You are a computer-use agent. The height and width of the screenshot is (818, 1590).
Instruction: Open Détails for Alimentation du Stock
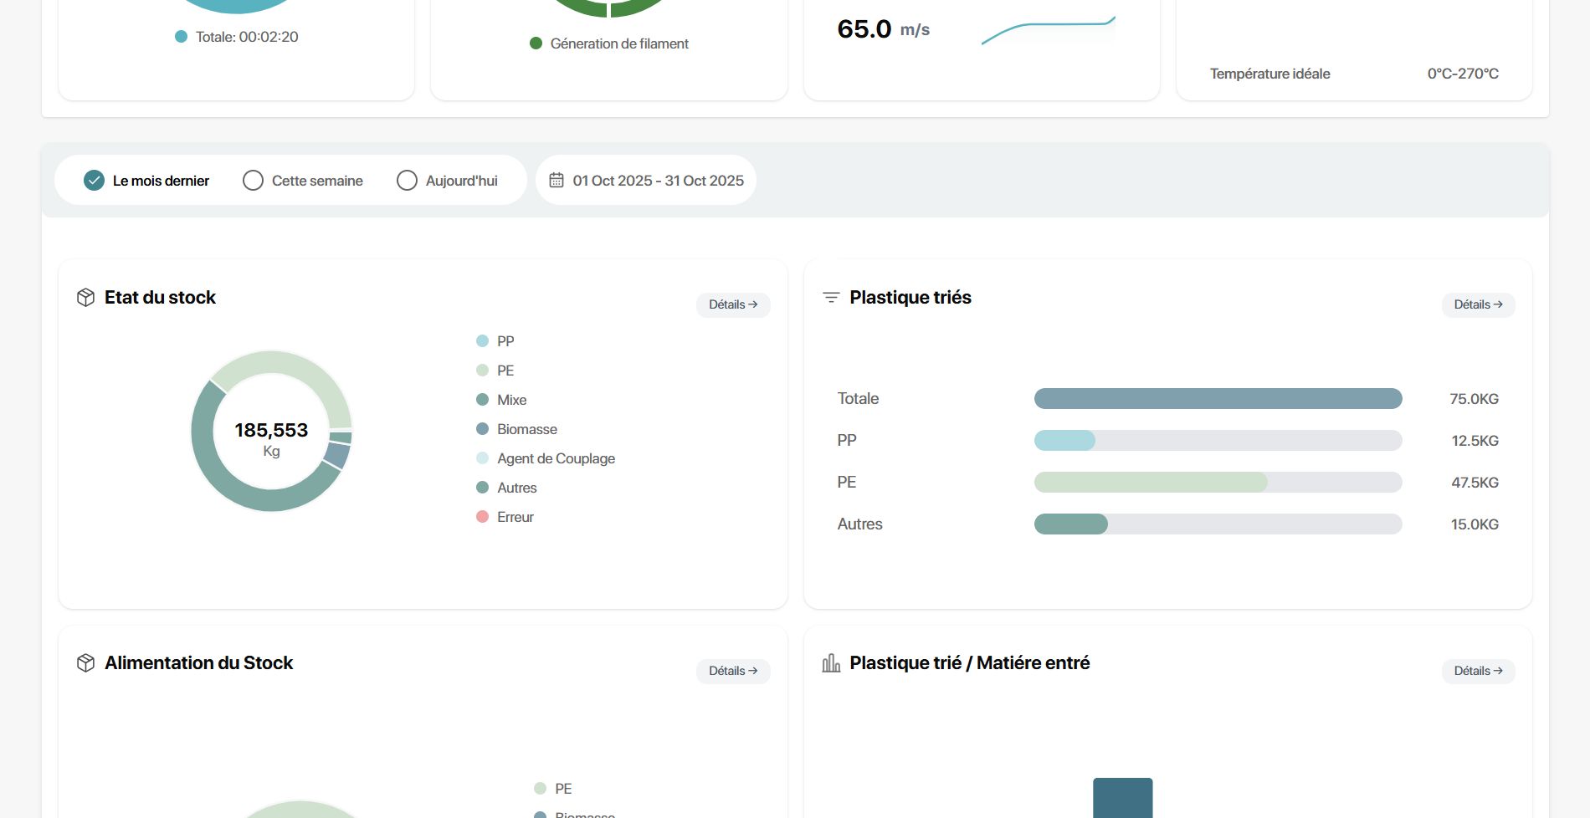click(733, 671)
